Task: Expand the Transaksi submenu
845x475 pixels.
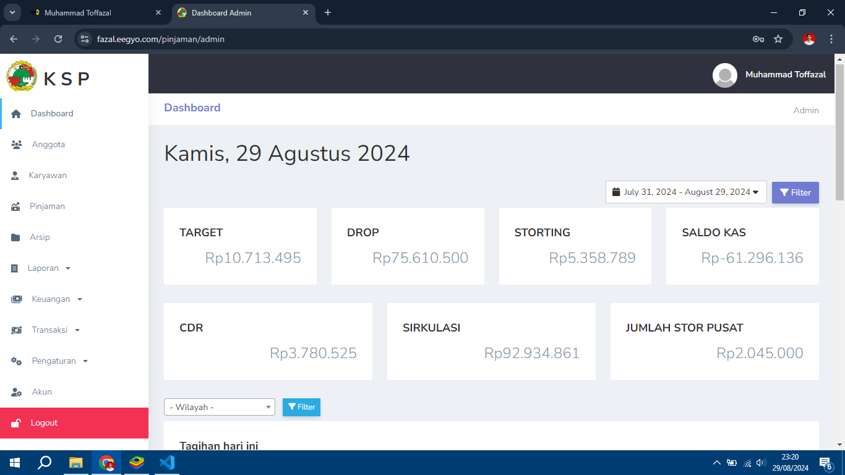Action: point(56,330)
